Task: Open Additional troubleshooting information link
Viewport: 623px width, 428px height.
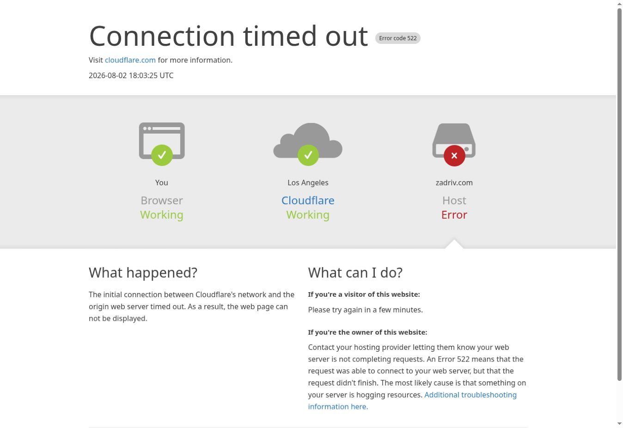Action: click(412, 401)
